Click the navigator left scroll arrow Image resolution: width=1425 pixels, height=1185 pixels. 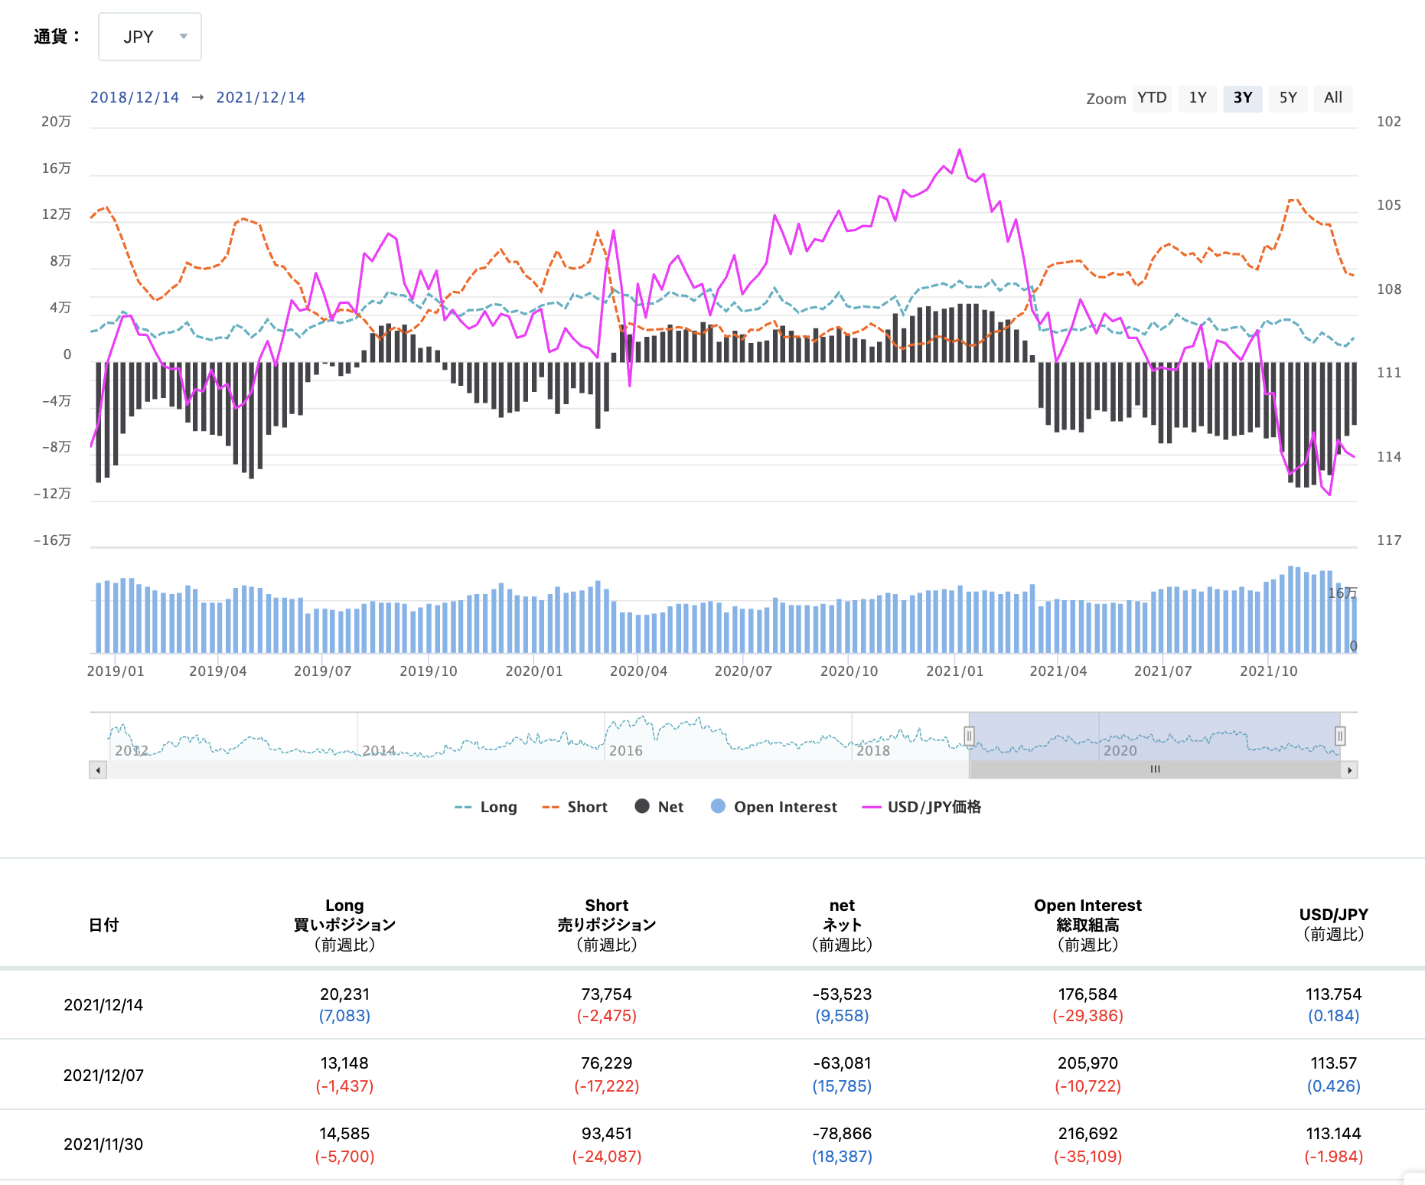(98, 770)
